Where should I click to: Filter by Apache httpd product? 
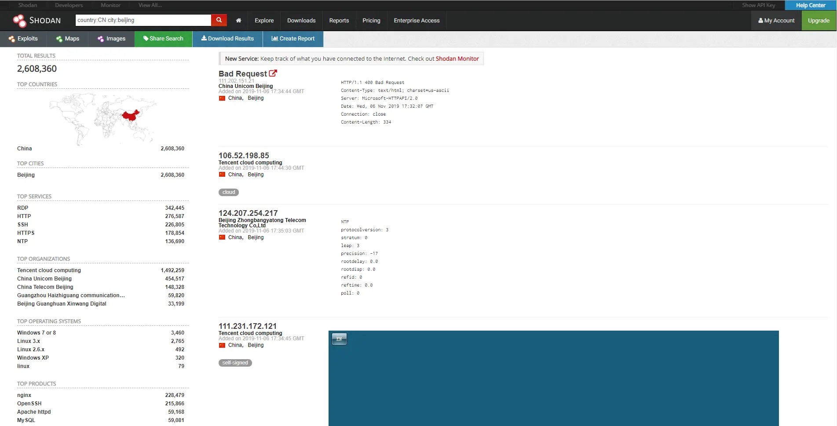[x=34, y=412]
